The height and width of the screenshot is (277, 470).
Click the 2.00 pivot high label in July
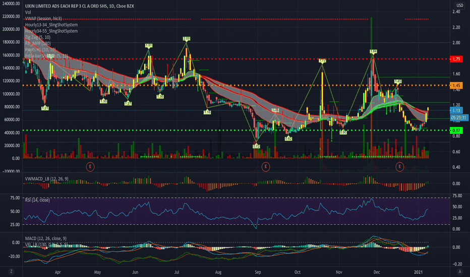(x=187, y=39)
